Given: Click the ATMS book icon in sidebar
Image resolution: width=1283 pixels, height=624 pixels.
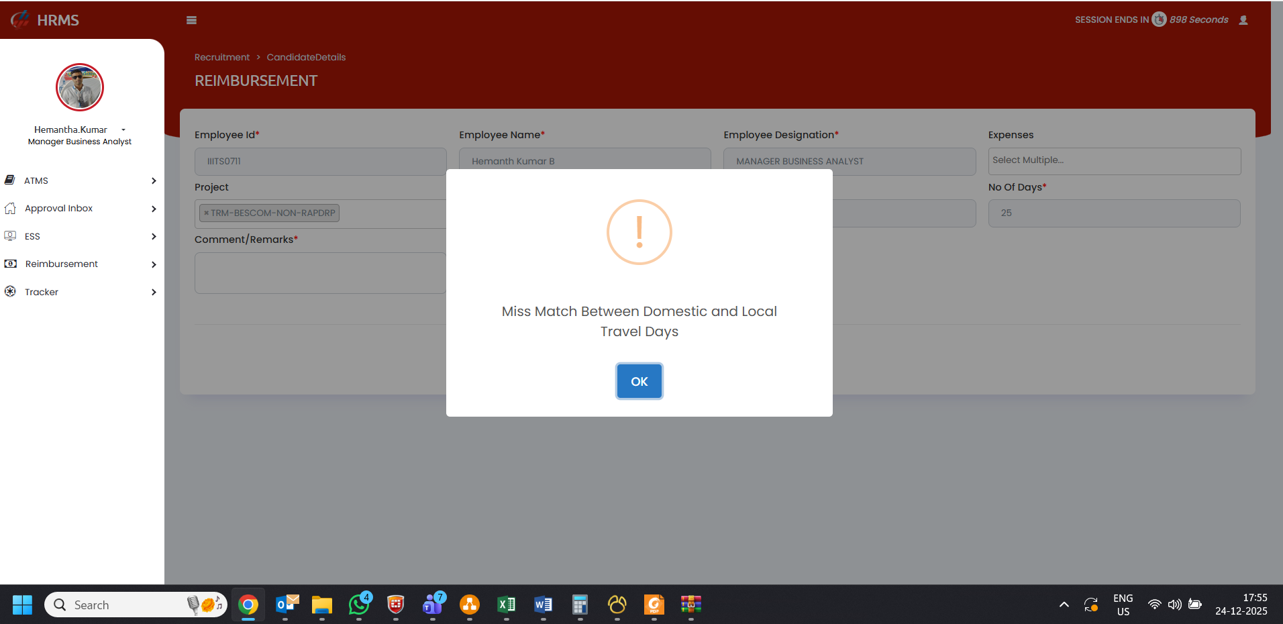Looking at the screenshot, I should coord(10,180).
